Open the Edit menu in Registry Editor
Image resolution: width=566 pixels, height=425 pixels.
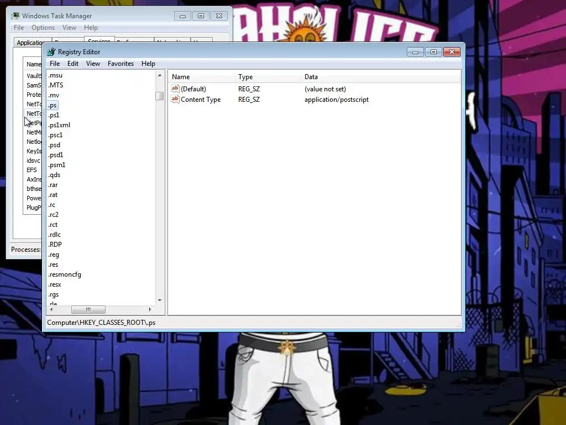[x=73, y=64]
